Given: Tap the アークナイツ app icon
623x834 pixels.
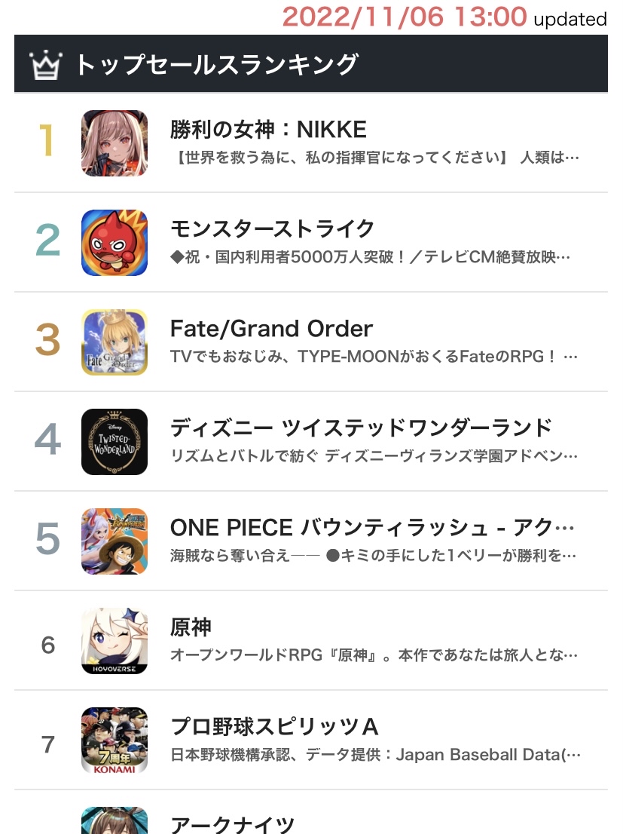Looking at the screenshot, I should pos(115,820).
